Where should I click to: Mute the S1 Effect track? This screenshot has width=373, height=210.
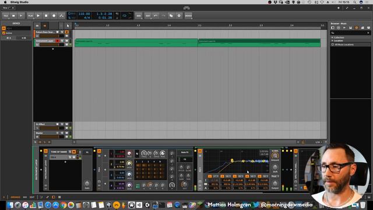click(66, 124)
